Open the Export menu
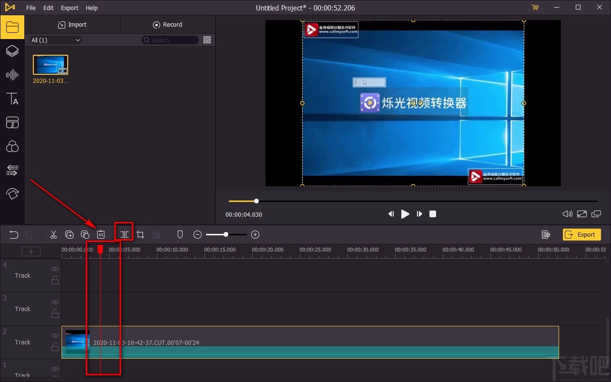This screenshot has height=382, width=611. click(x=70, y=8)
